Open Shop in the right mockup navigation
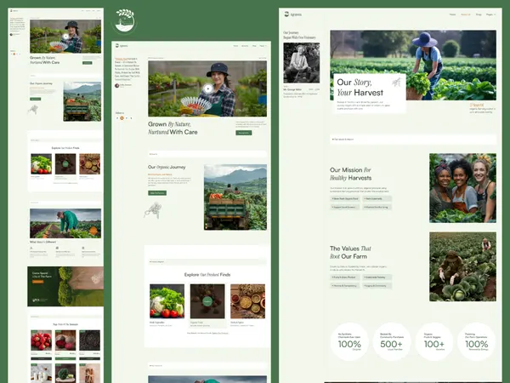510x383 pixels. tap(479, 14)
